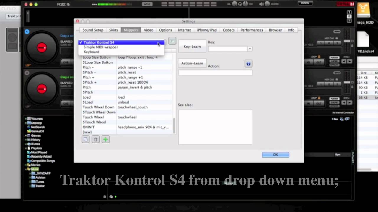This screenshot has height=212, width=378.
Task: Click pitch increase arrow on the lower right deck
Action: tap(350, 103)
